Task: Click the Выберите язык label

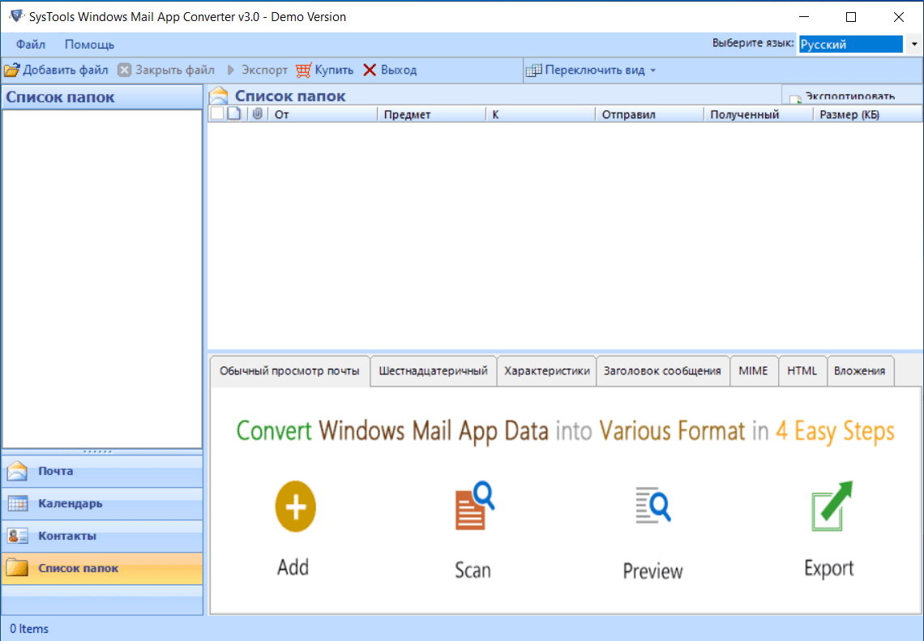Action: tap(753, 43)
